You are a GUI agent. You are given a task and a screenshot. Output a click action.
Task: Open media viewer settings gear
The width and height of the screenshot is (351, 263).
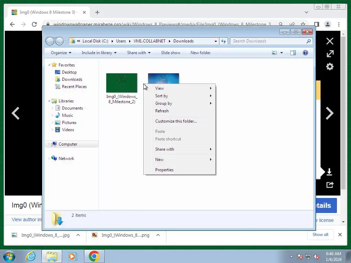[330, 67]
